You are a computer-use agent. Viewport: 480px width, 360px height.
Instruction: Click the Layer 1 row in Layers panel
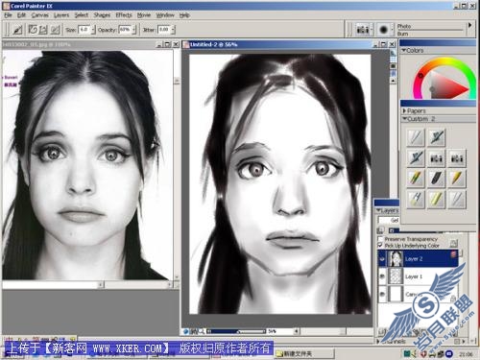tap(419, 276)
